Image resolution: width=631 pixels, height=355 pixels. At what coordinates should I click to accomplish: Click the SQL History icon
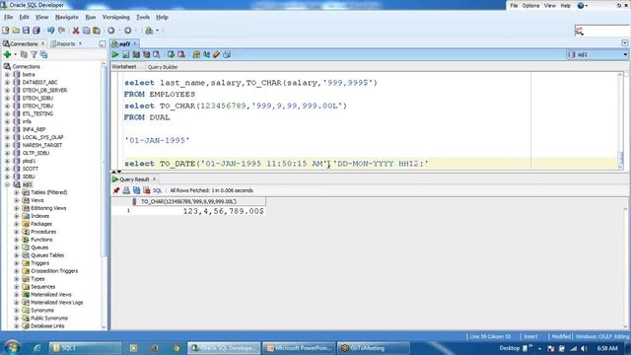pos(227,55)
